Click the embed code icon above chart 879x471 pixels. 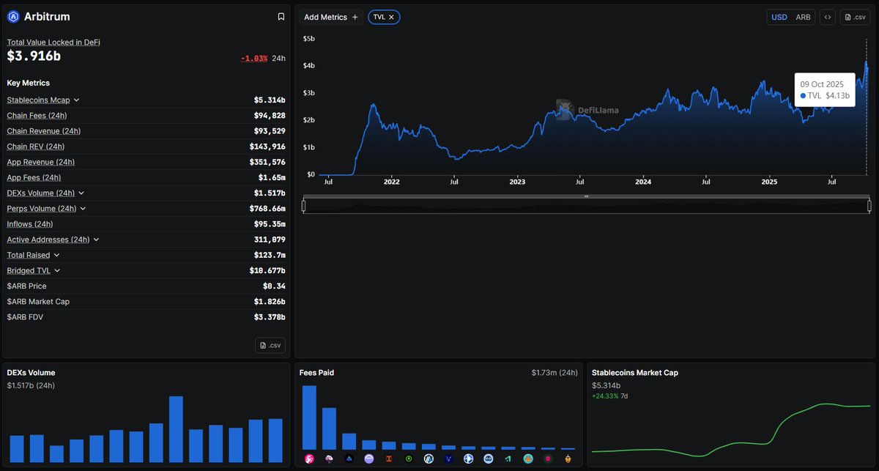(828, 17)
